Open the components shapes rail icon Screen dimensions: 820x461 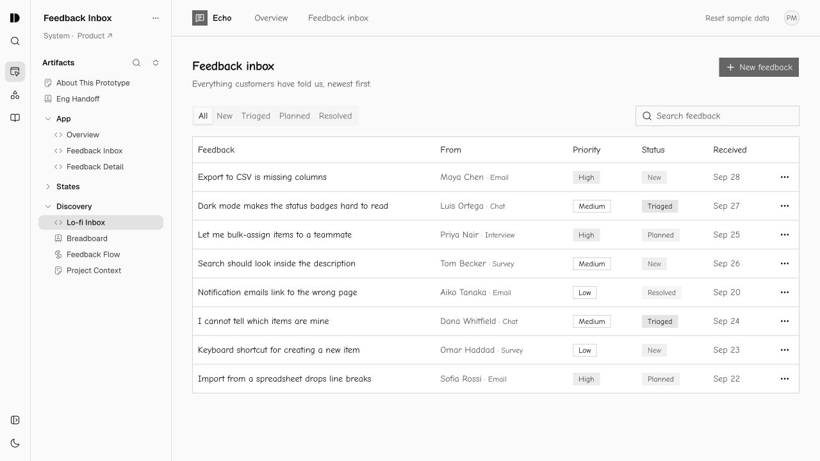(15, 95)
